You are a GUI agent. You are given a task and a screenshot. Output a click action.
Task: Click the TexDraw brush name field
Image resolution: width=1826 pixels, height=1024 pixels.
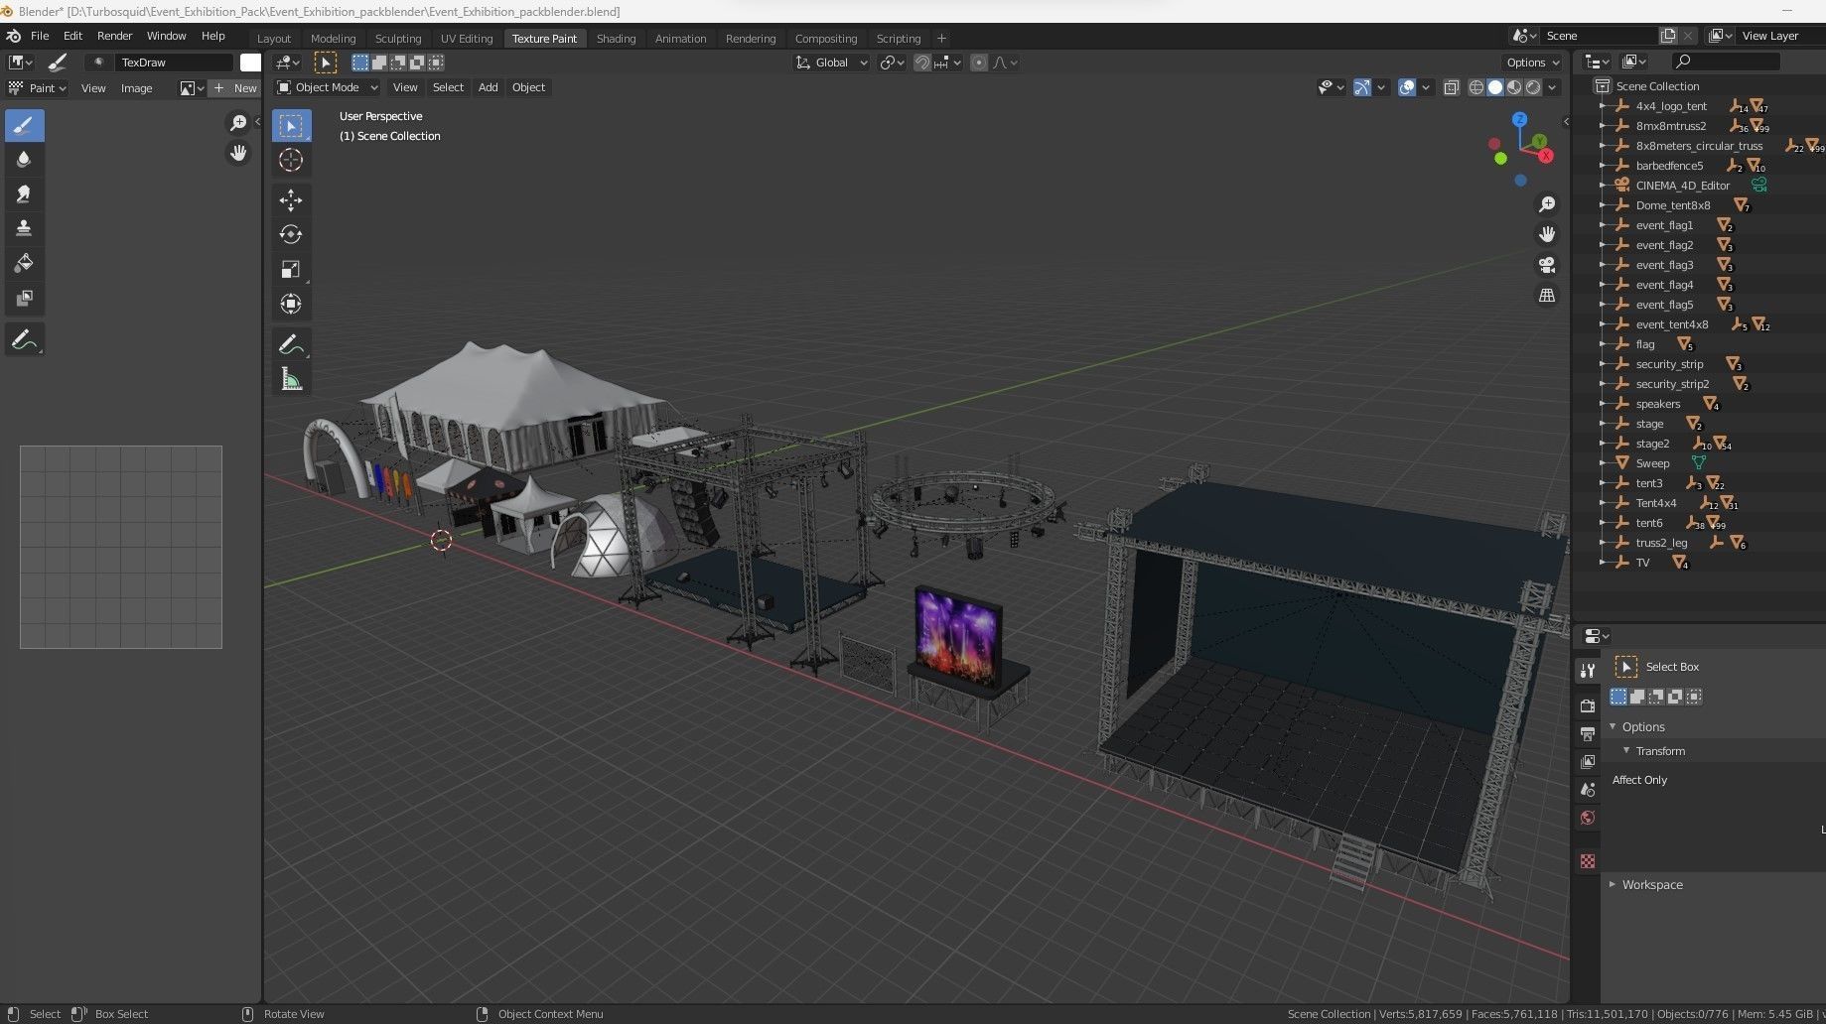[175, 63]
